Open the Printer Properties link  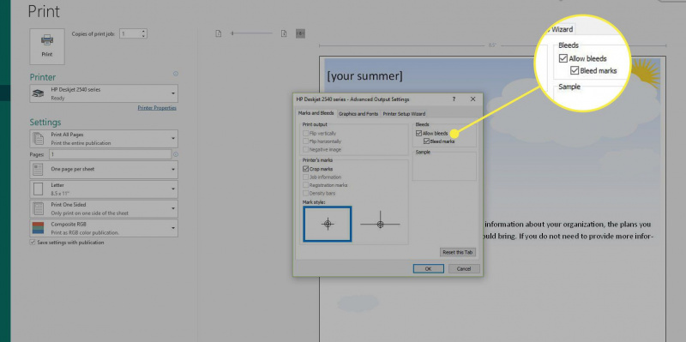pos(157,108)
